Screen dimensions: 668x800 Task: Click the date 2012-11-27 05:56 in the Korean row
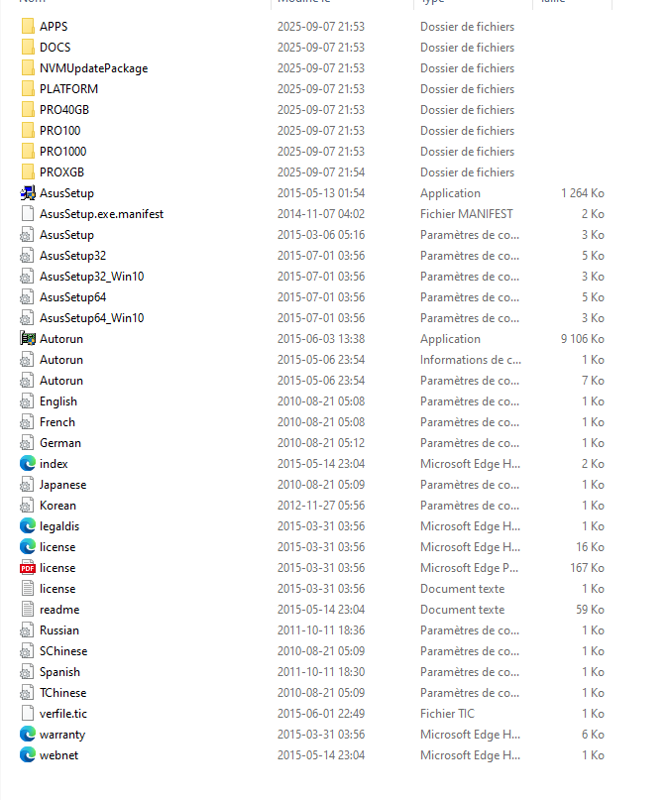[321, 506]
